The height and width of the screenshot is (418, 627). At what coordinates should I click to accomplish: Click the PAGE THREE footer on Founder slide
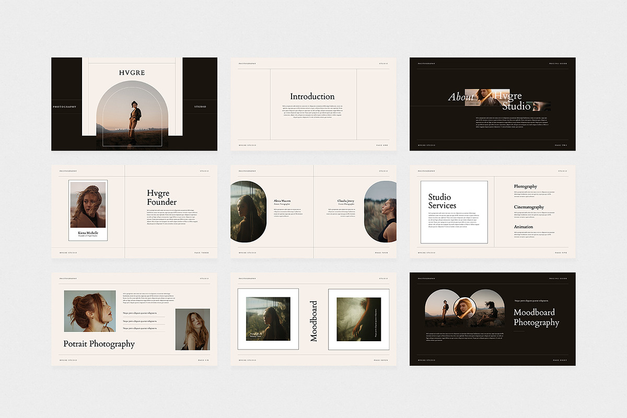click(202, 253)
